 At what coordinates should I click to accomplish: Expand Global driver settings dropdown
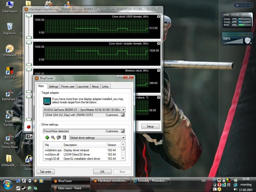click(123, 138)
